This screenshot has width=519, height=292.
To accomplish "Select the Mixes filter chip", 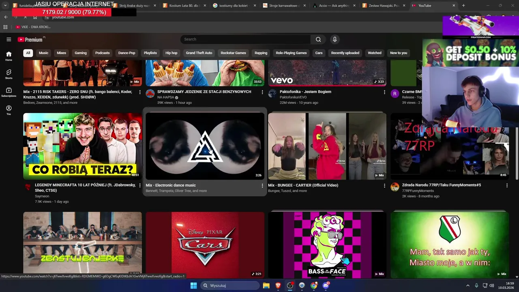I will pyautogui.click(x=61, y=53).
